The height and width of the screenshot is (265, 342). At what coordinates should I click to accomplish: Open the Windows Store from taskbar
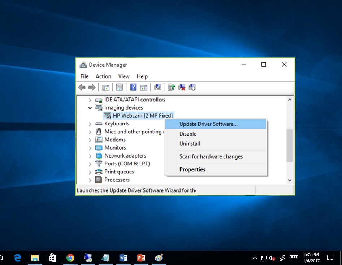coord(53,258)
